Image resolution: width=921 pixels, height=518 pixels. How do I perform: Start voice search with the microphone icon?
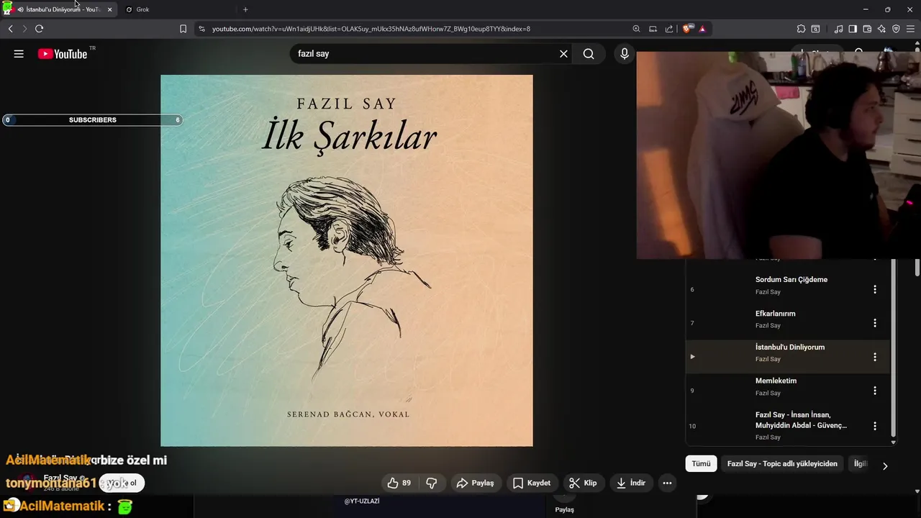tap(625, 54)
